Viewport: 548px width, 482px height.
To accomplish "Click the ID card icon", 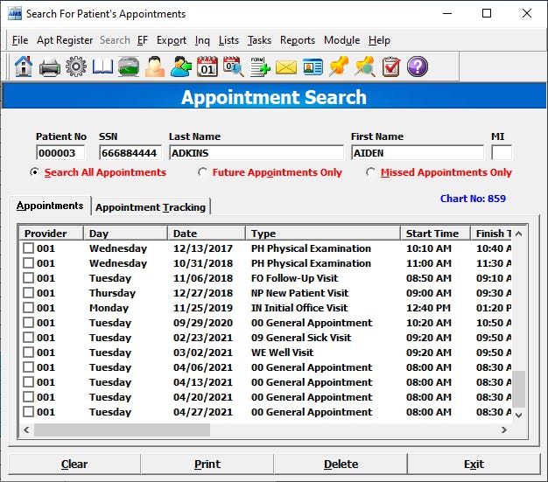I will click(x=313, y=67).
